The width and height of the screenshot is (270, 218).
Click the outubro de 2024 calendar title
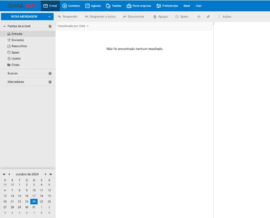pyautogui.click(x=27, y=174)
